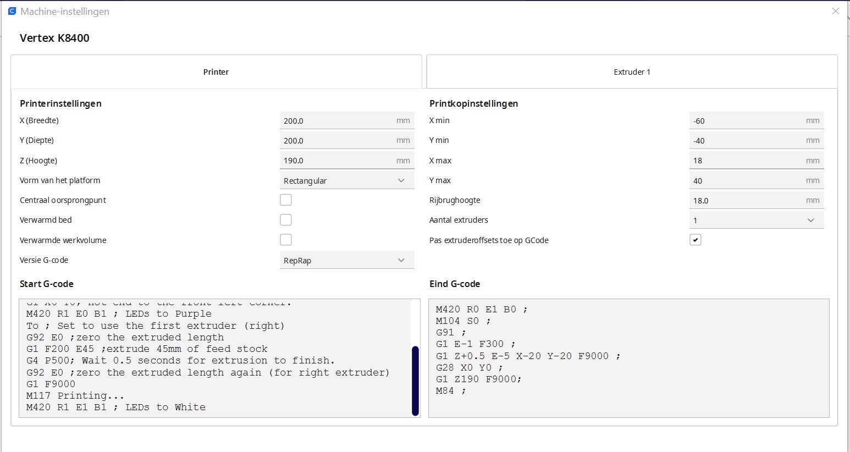
Task: Click the 'M104 S0 ;' line in Eind G-code
Action: click(x=463, y=321)
